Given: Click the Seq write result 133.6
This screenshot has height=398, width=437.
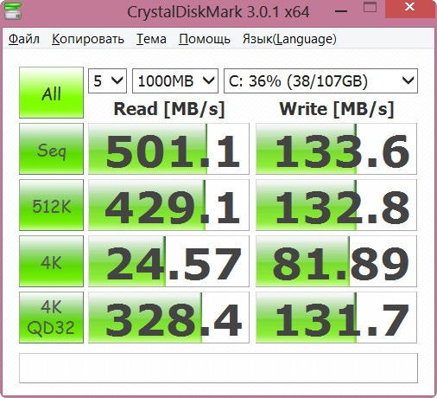Looking at the screenshot, I should click(x=336, y=149).
